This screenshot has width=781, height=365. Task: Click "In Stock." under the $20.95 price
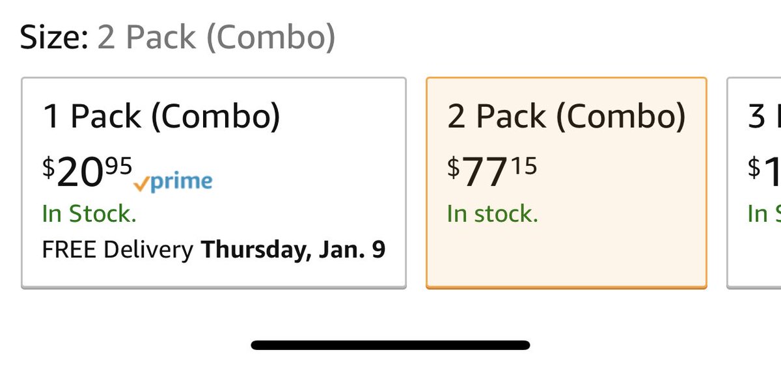tap(89, 213)
